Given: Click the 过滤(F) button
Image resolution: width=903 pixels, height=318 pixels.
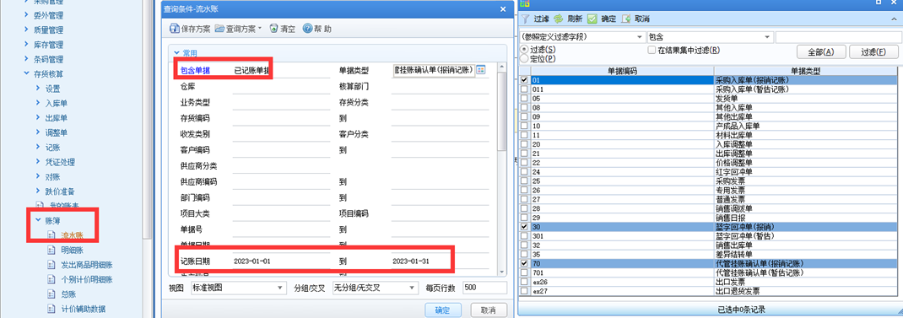Looking at the screenshot, I should pyautogui.click(x=873, y=51).
